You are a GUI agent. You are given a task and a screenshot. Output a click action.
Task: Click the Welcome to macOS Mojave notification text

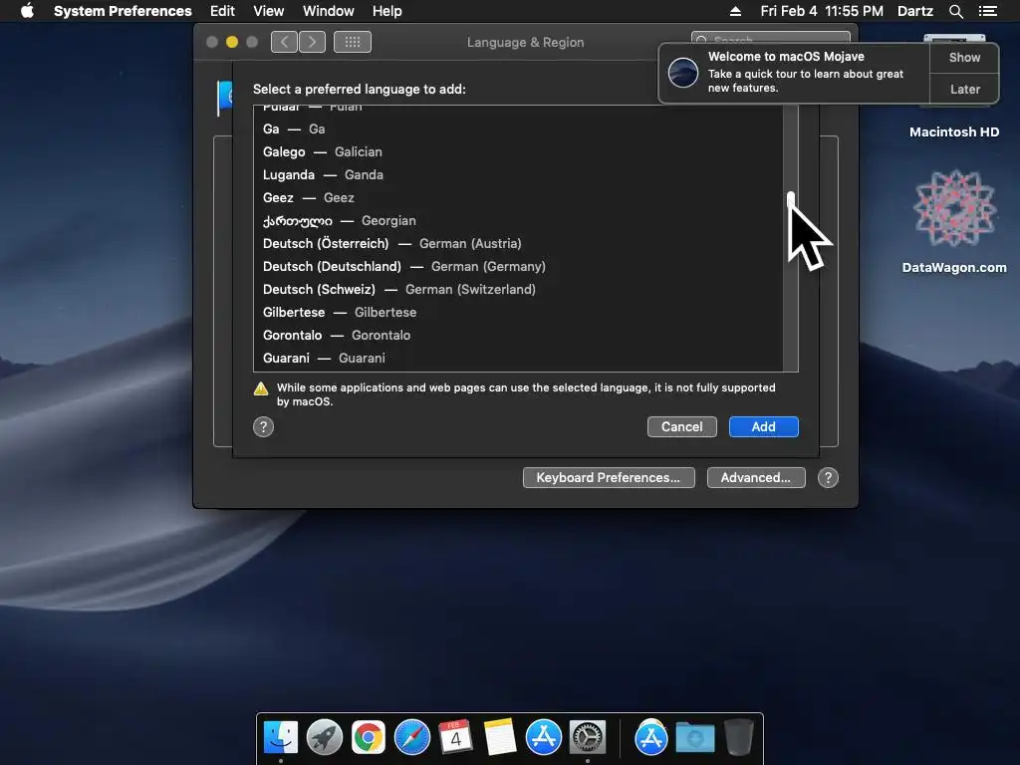tap(786, 57)
